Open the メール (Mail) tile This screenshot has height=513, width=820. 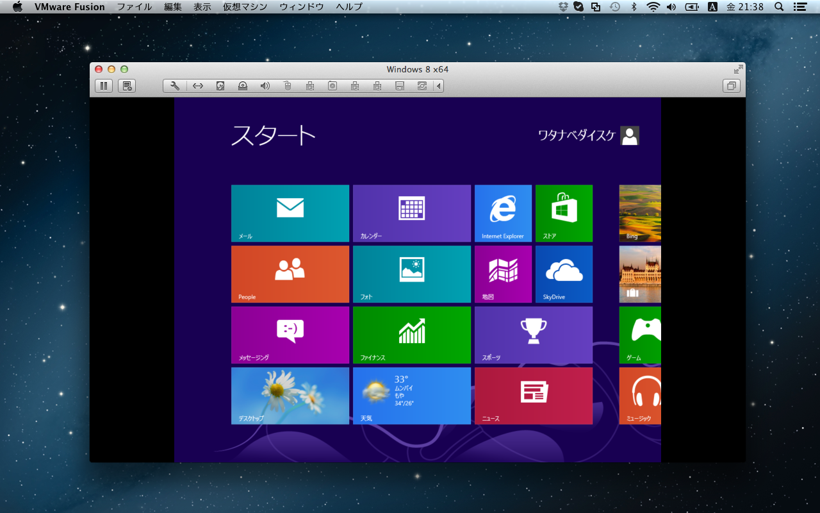(290, 214)
